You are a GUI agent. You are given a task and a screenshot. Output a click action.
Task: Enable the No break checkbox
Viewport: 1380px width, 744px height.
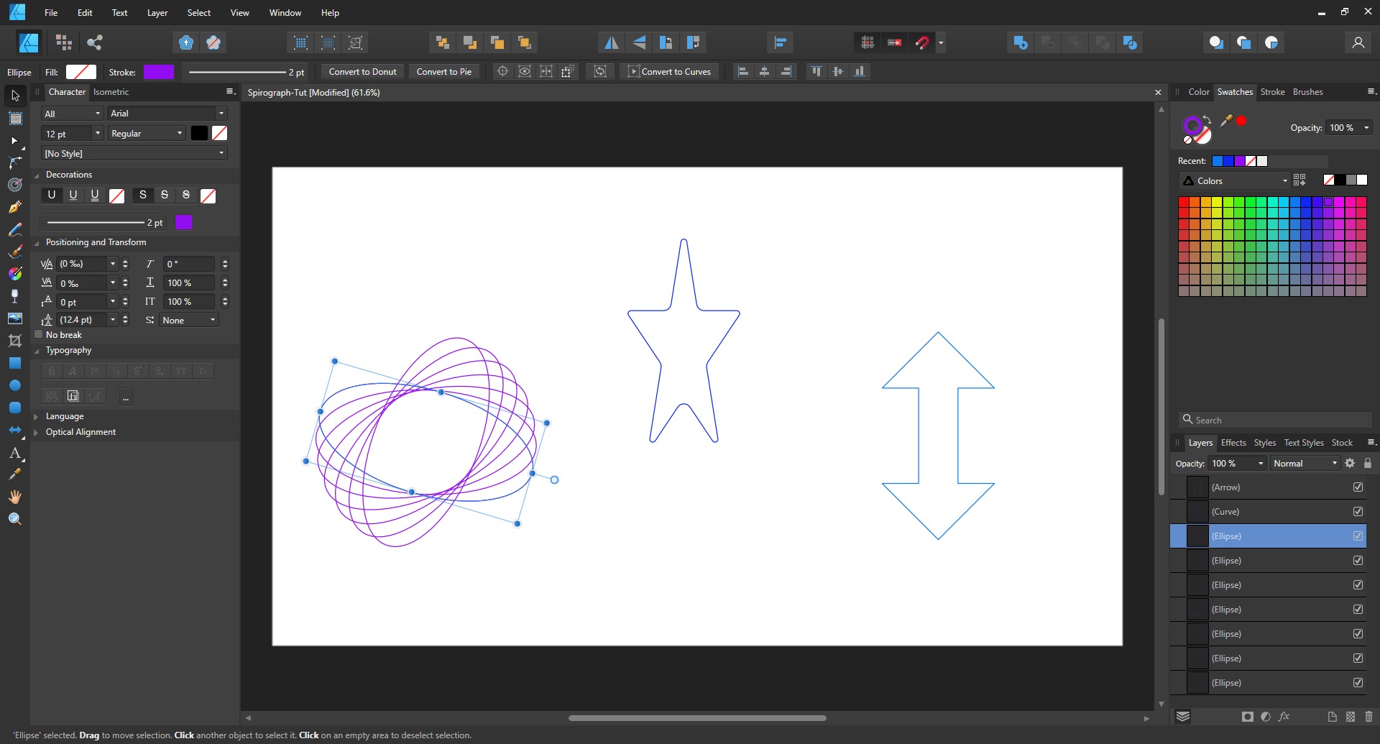click(x=39, y=335)
